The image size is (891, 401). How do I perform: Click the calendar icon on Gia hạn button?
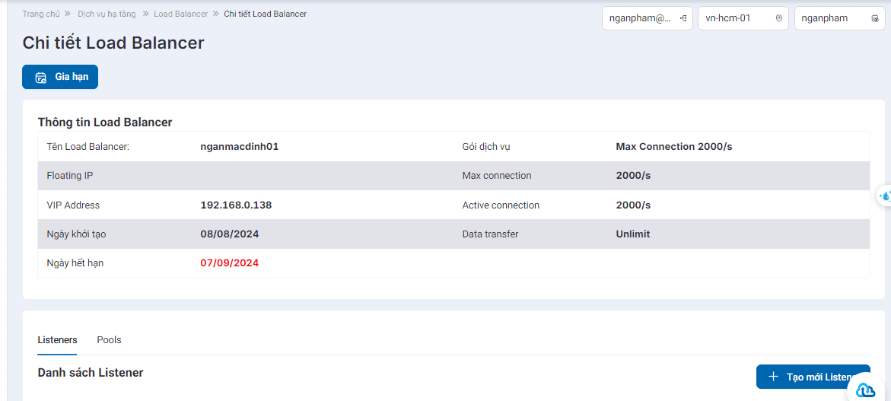(x=41, y=78)
